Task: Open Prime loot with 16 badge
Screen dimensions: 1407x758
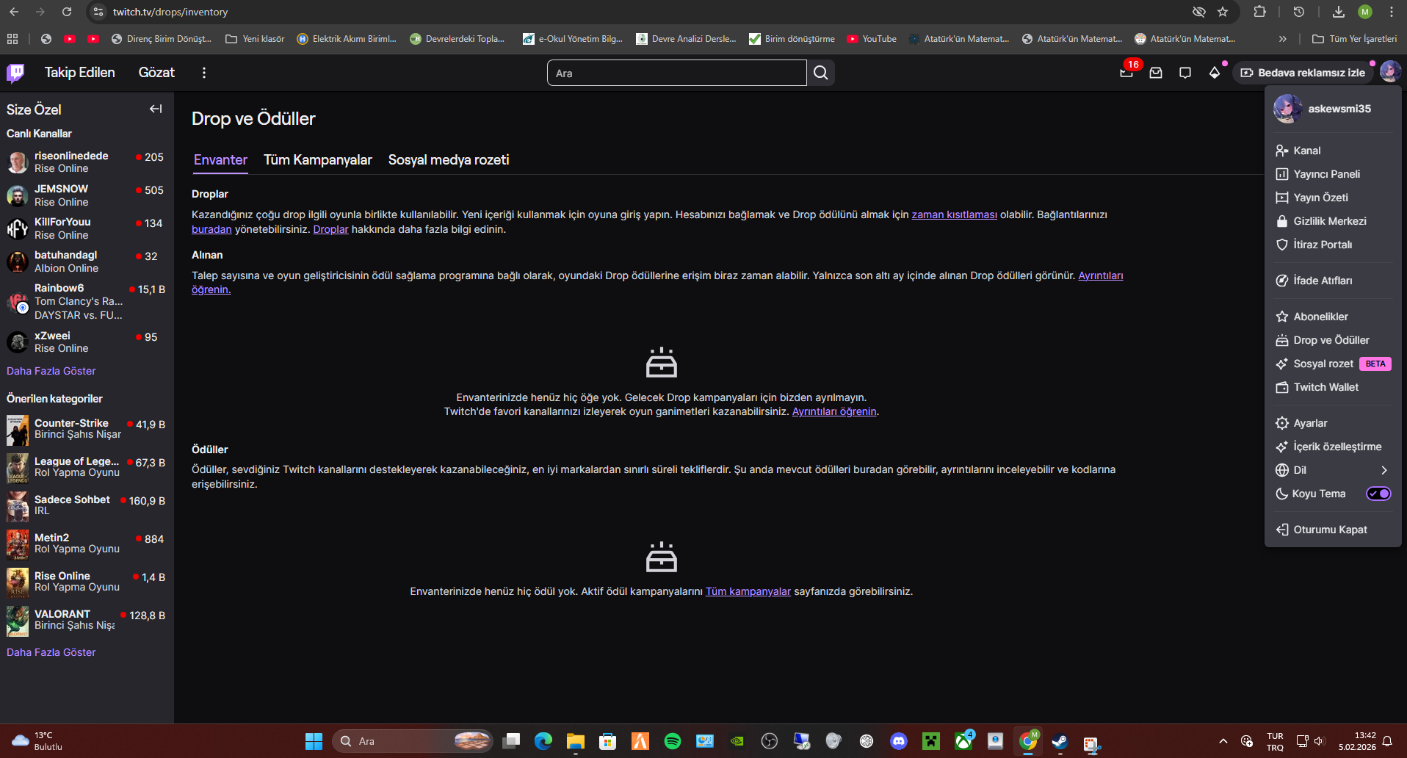Action: (1126, 72)
